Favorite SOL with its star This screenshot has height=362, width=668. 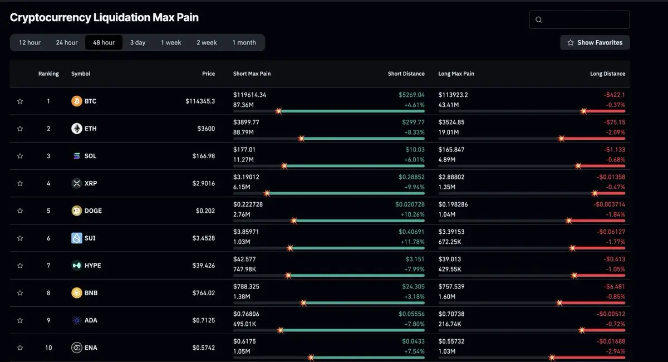pyautogui.click(x=20, y=156)
